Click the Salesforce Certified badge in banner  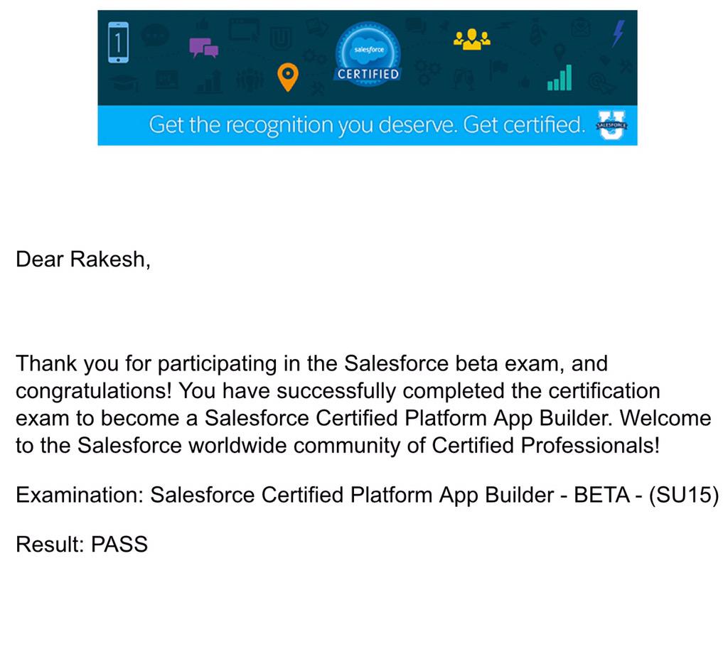pyautogui.click(x=368, y=54)
